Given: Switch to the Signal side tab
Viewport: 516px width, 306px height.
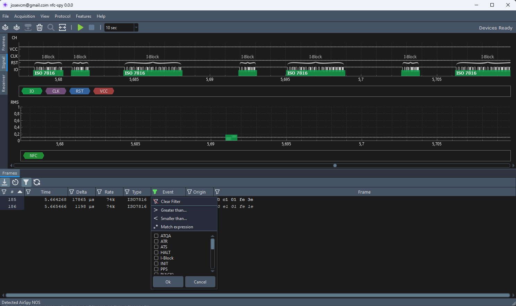Looking at the screenshot, I should (x=3, y=63).
